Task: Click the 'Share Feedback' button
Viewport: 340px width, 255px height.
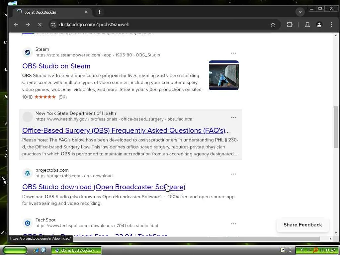Action: [303, 225]
